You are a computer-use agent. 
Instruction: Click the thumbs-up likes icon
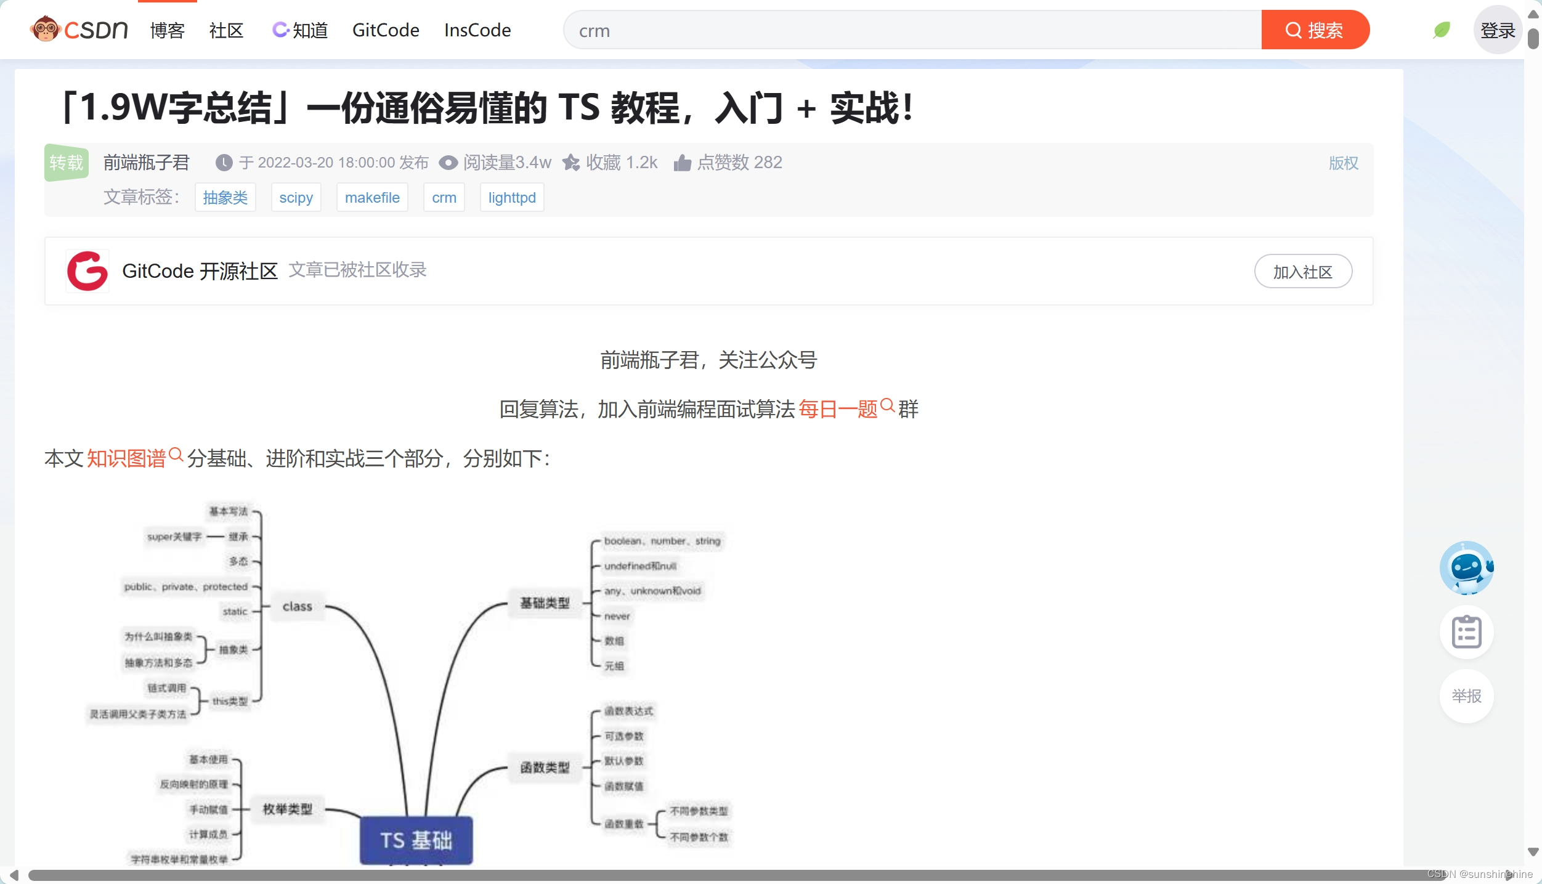click(x=682, y=163)
